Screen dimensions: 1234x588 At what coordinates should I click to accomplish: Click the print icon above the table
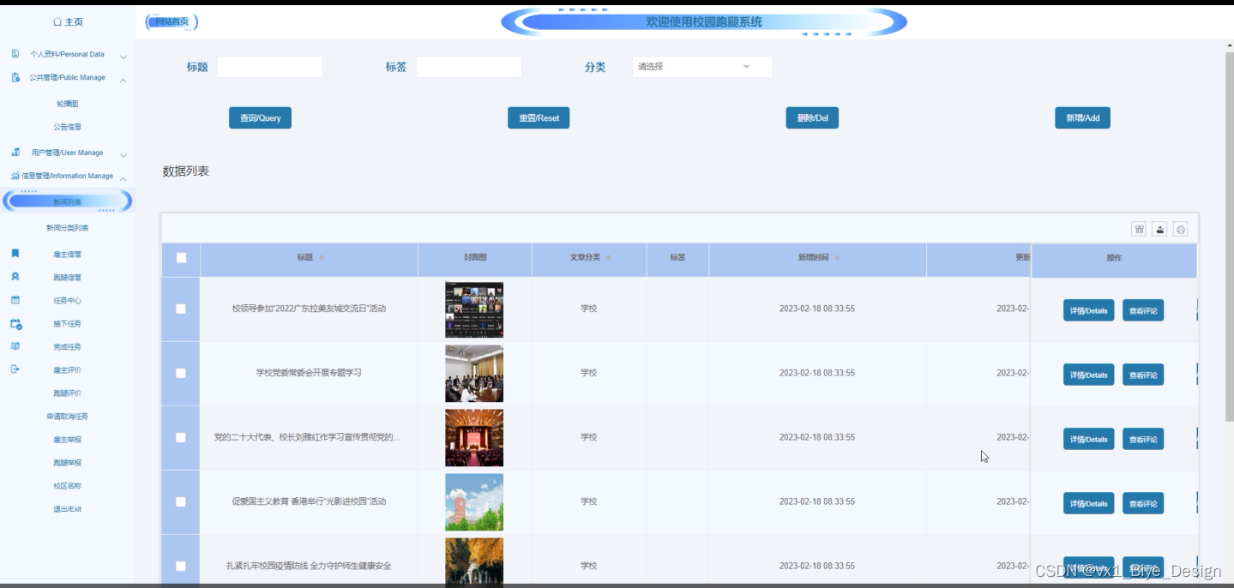click(x=1181, y=229)
